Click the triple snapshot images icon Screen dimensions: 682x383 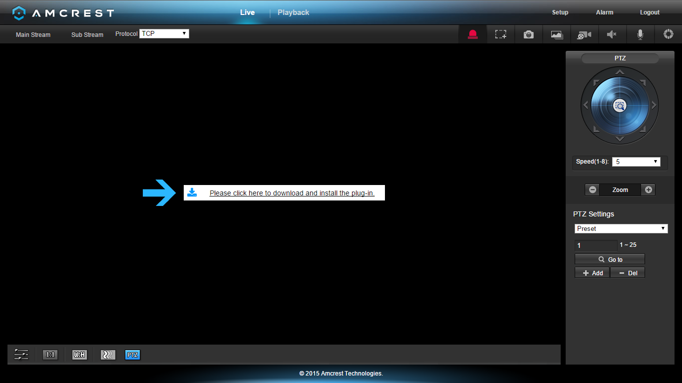click(x=557, y=34)
